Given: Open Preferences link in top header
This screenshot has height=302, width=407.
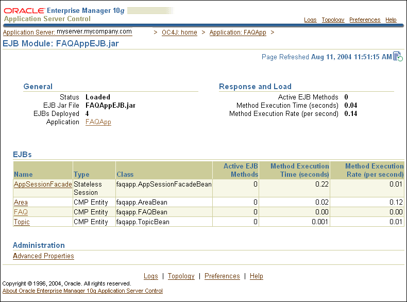Looking at the screenshot, I should coord(365,20).
